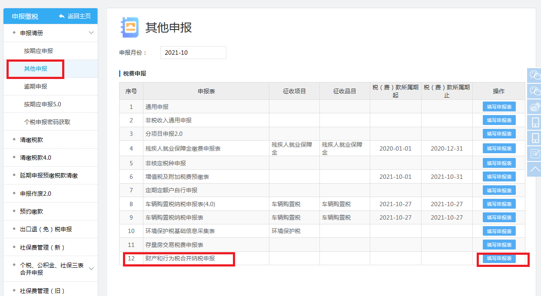The width and height of the screenshot is (541, 296).
Task: Open the first mobile phone app icon
Action: [x=534, y=122]
